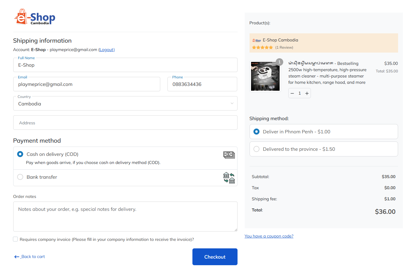Decrease product quantity with minus button
The width and height of the screenshot is (411, 273).
292,93
